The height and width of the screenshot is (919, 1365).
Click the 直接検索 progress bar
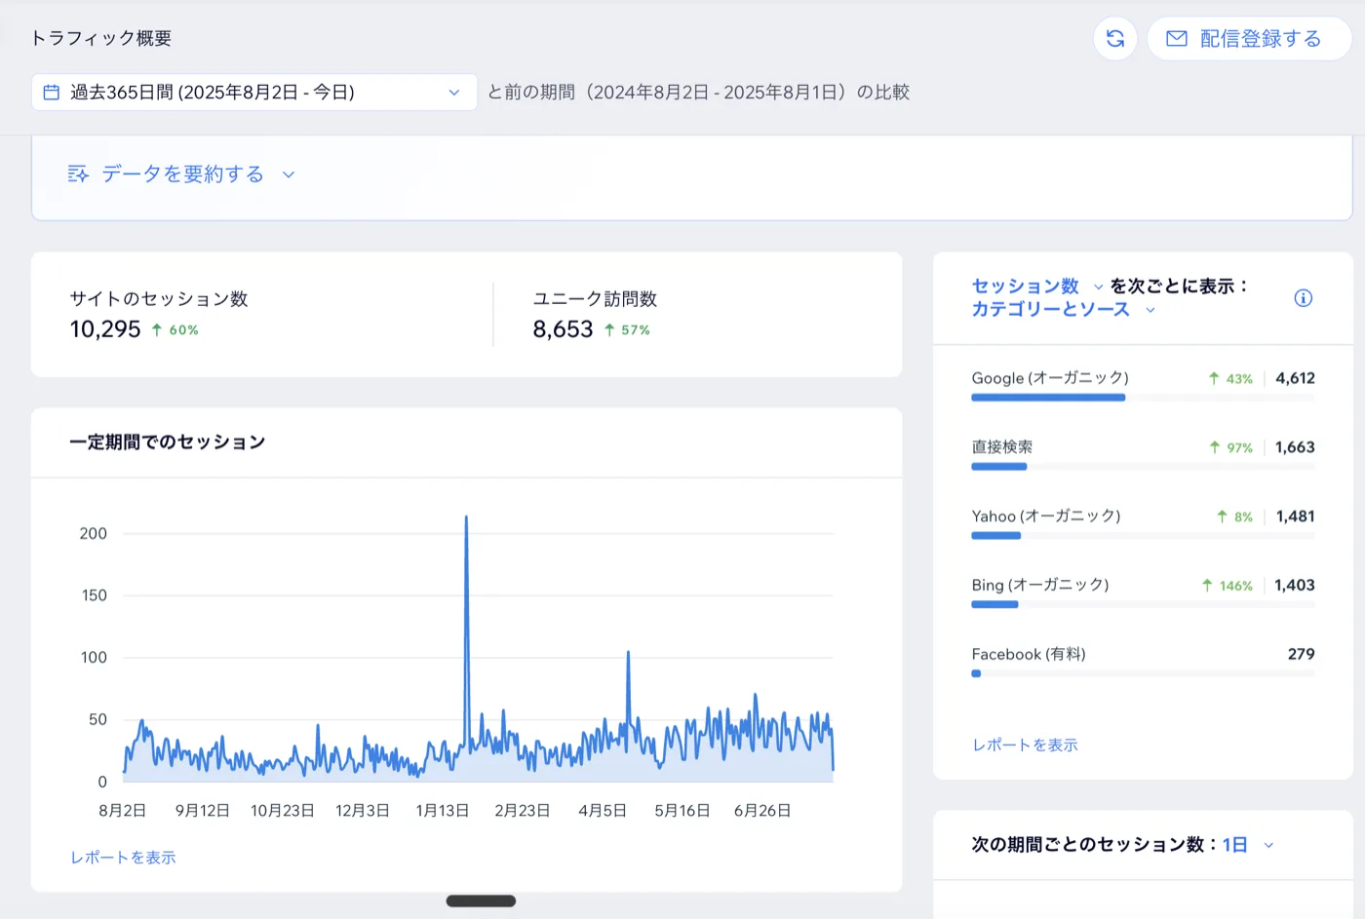(998, 467)
